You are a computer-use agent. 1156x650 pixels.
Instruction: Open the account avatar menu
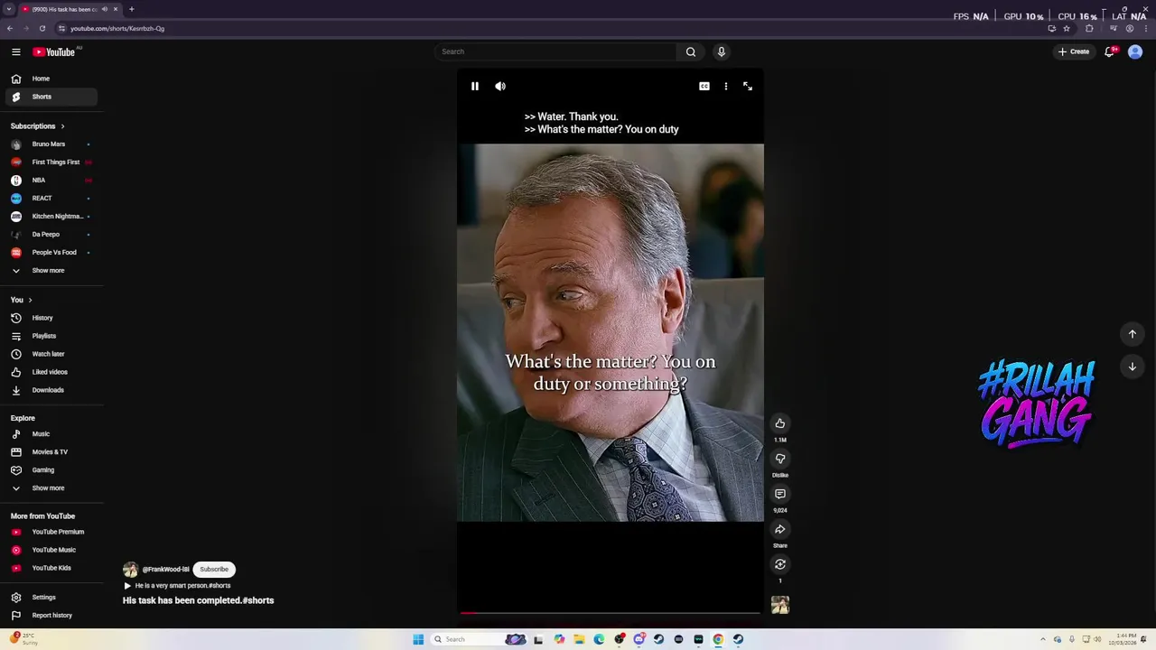1136,51
